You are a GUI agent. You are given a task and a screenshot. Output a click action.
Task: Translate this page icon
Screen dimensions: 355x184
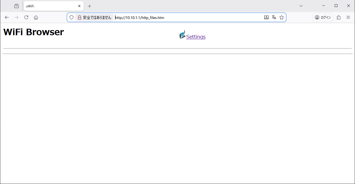(x=274, y=17)
